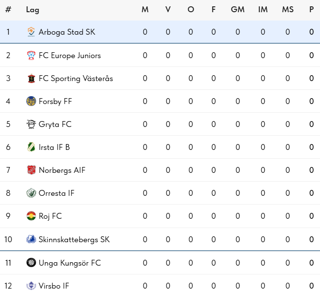Open the FC Sporting Västerås team page

click(76, 79)
